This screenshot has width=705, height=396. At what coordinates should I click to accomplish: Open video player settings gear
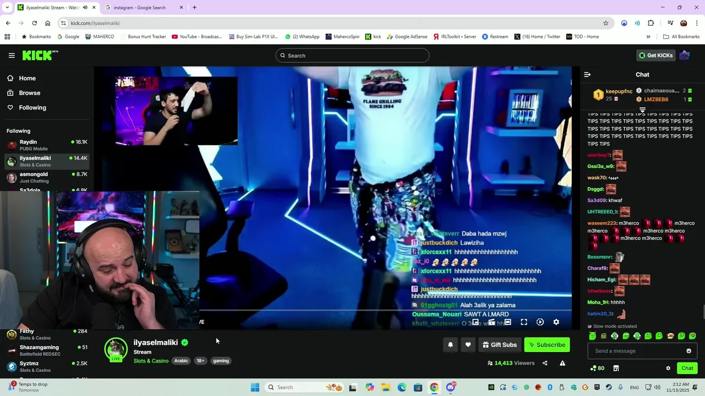pos(556,322)
